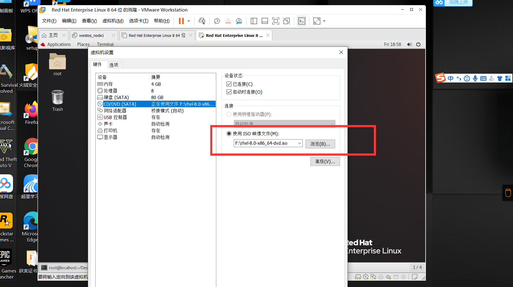Image resolution: width=513 pixels, height=287 pixels.
Task: Open the dropdown next to the pause button
Action: [189, 21]
